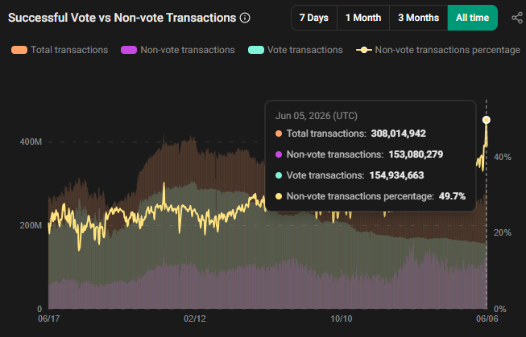Image resolution: width=526 pixels, height=337 pixels.
Task: Click the 20% right axis label
Action: tap(502, 232)
